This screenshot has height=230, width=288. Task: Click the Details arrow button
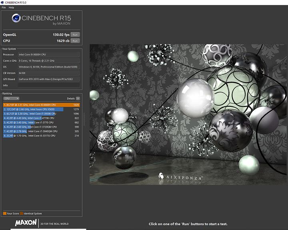[x=78, y=98]
